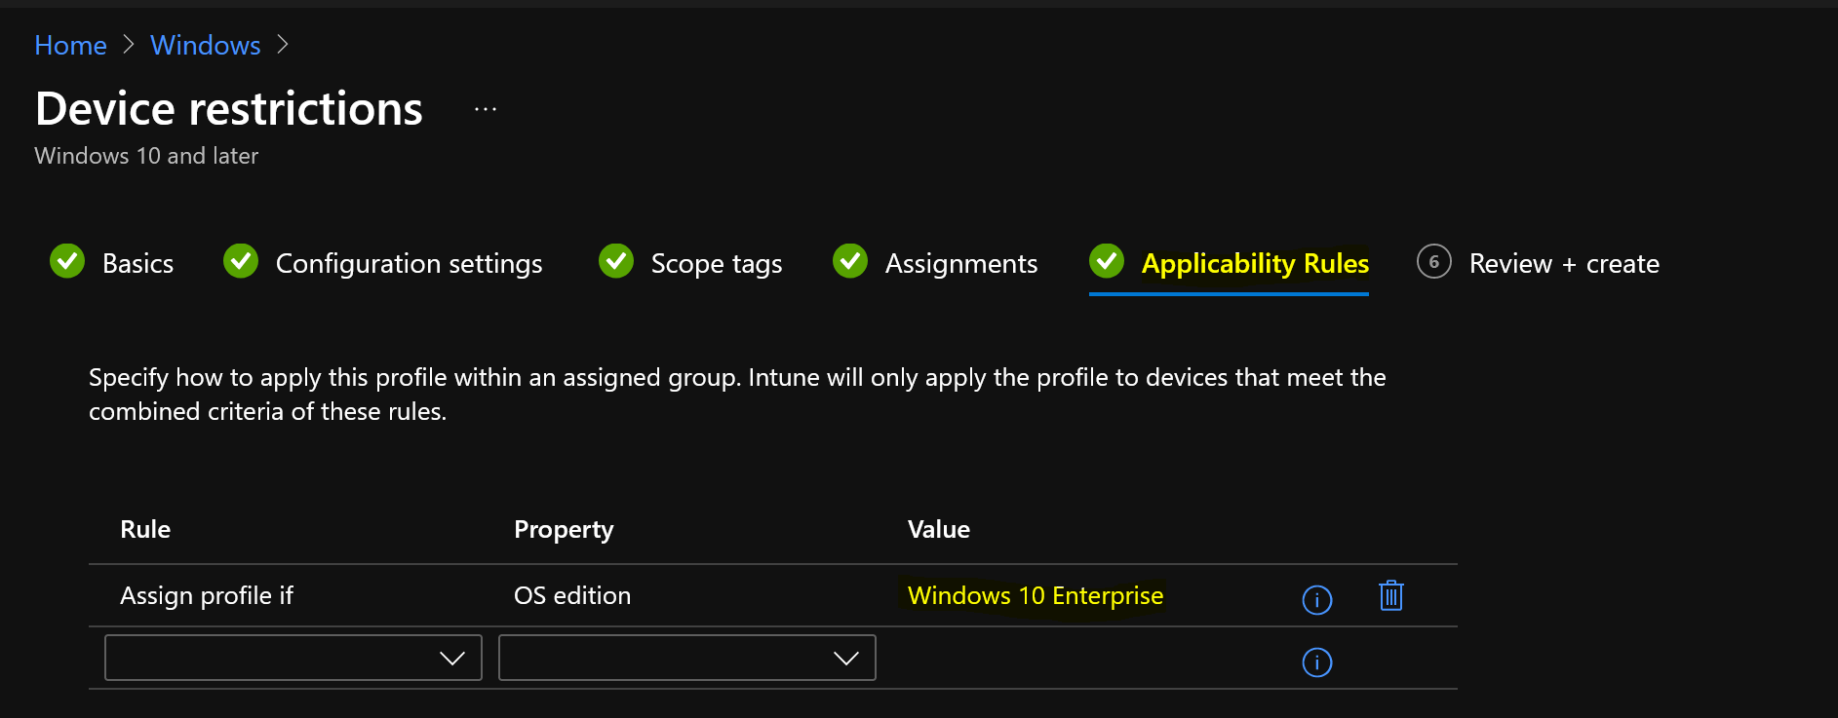Navigate to Windows breadcrumb link
The image size is (1838, 718).
tap(206, 46)
